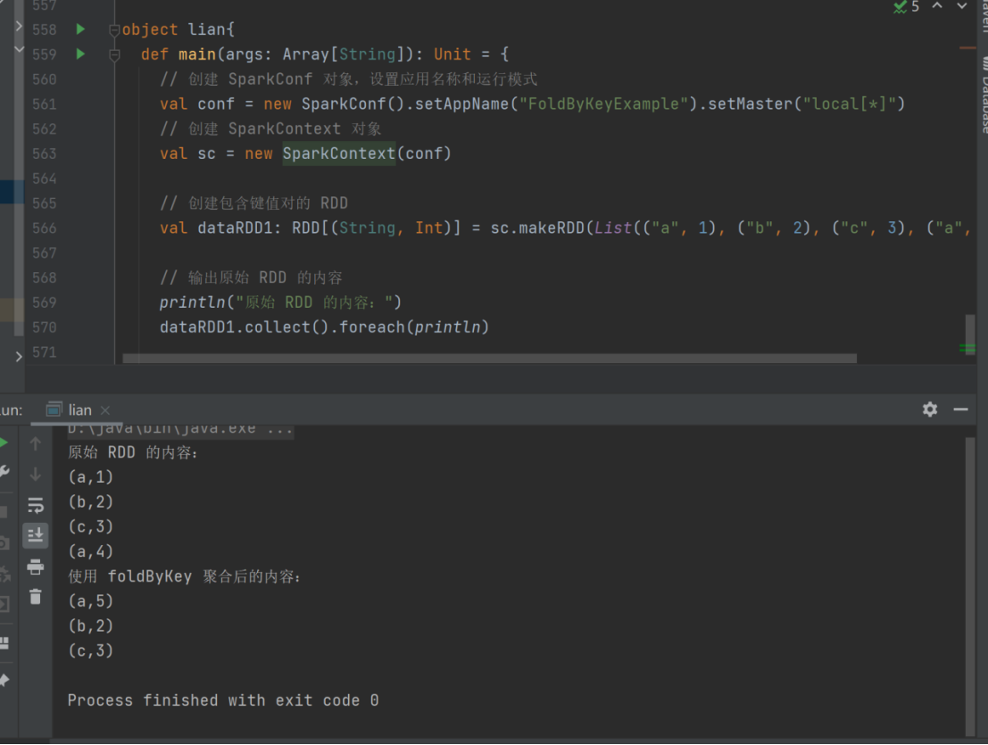Image resolution: width=988 pixels, height=745 pixels.
Task: Click left-strip chevron beside line 558
Action: [18, 26]
